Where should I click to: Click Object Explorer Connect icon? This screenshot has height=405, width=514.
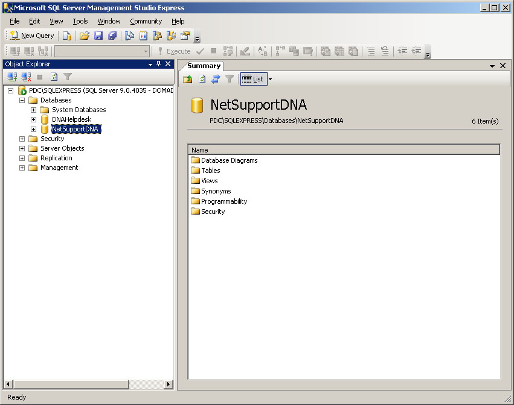coord(12,77)
